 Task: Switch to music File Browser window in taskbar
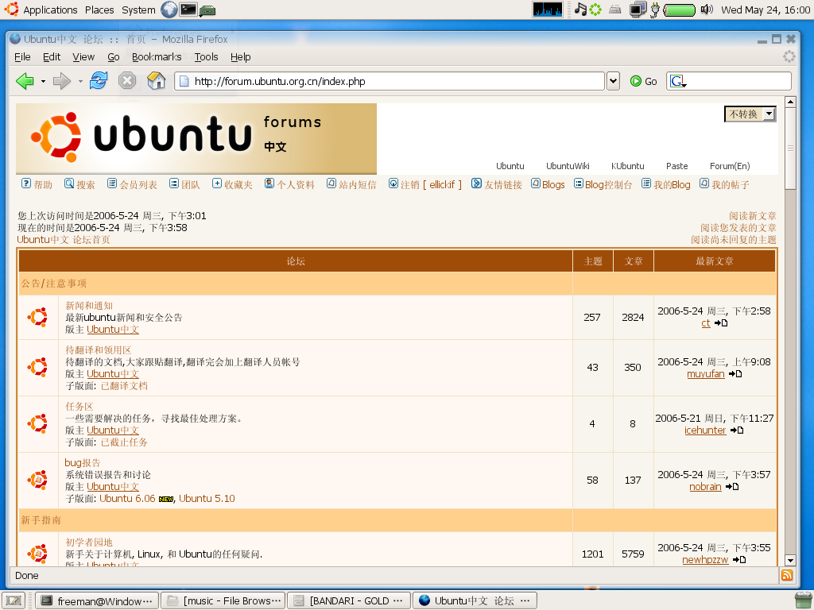[x=223, y=600]
